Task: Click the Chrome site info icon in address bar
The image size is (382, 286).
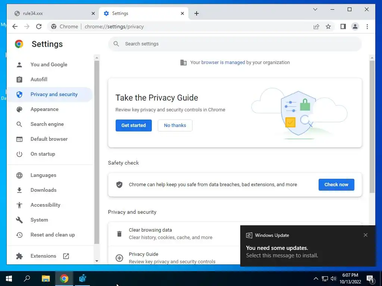Action: point(54,26)
